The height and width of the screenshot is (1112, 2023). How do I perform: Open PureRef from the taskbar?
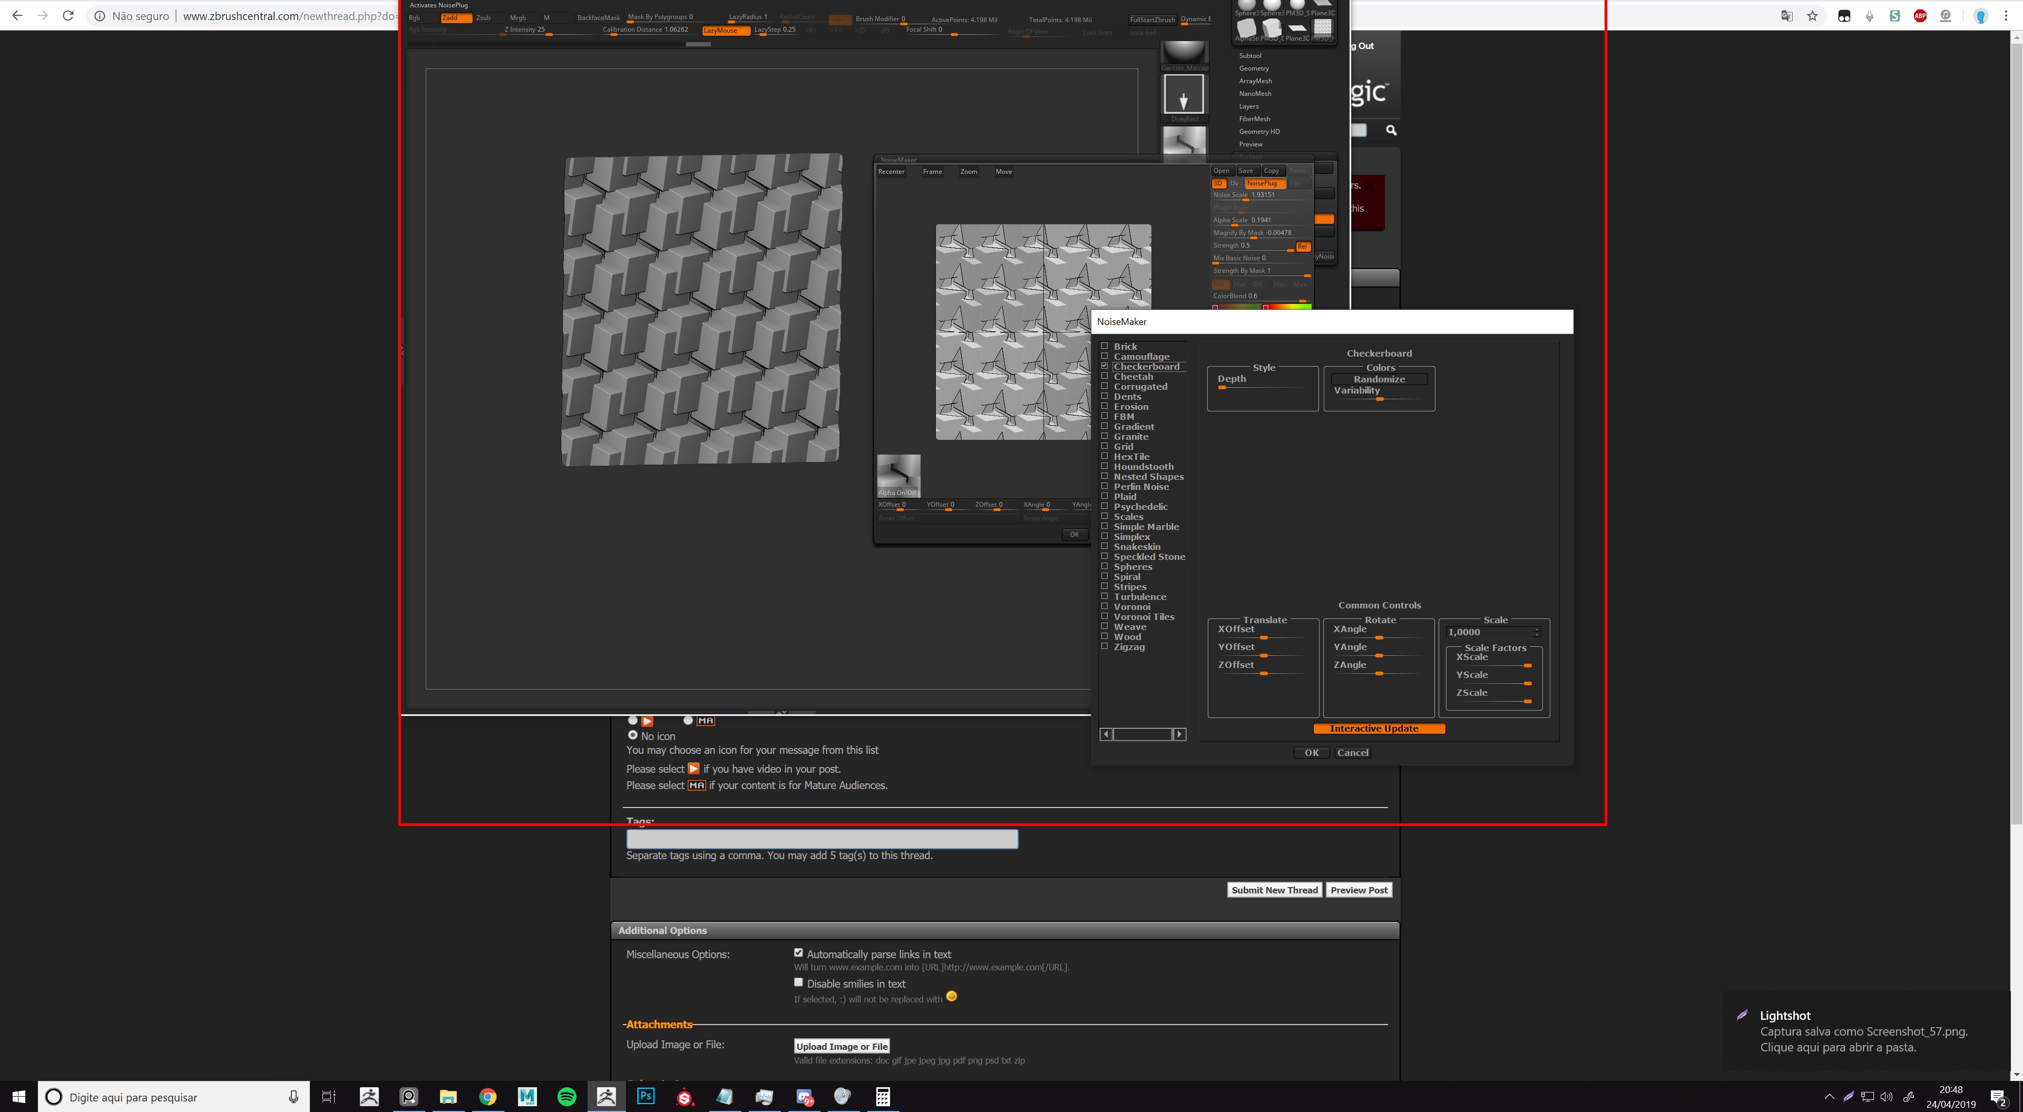coord(409,1096)
